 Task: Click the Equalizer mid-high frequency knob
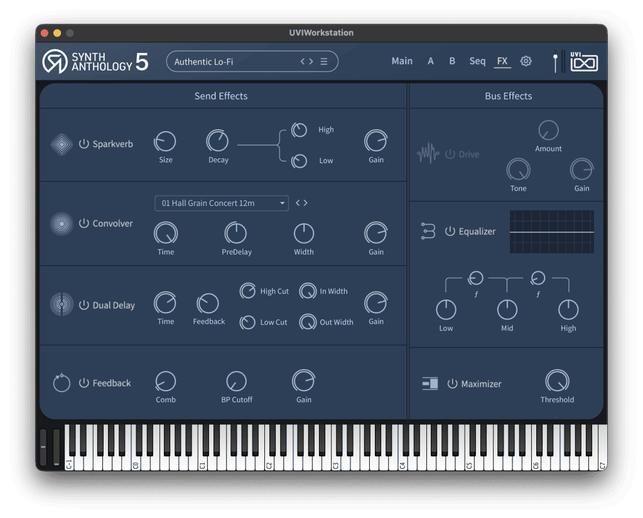(x=538, y=279)
